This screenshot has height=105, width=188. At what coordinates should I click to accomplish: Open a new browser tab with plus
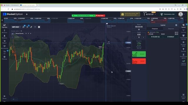[38, 5]
